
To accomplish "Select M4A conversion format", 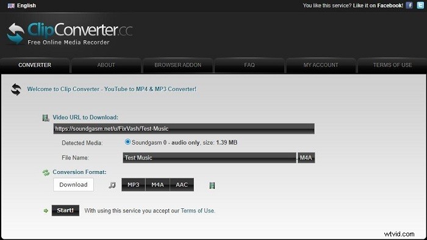I will (x=157, y=184).
